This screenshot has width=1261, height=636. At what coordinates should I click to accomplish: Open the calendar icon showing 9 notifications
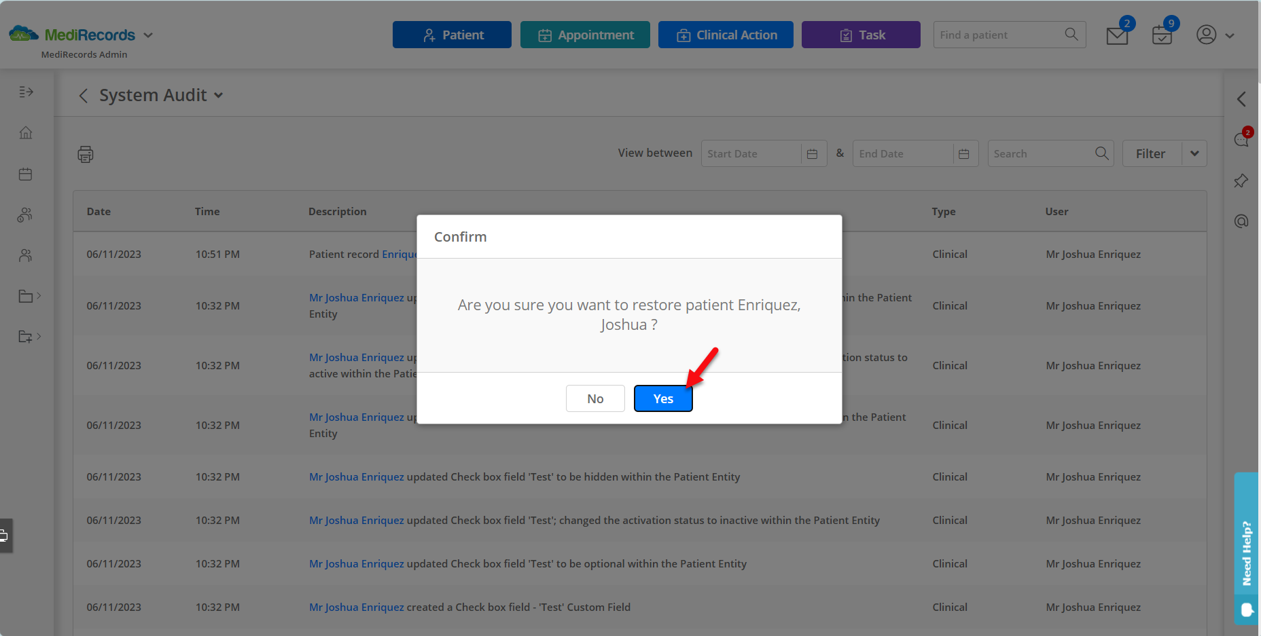1162,35
